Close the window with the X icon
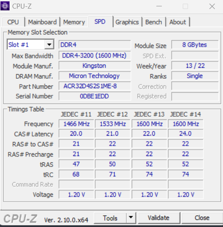Image resolution: width=223 pixels, height=227 pixels. [x=212, y=6]
